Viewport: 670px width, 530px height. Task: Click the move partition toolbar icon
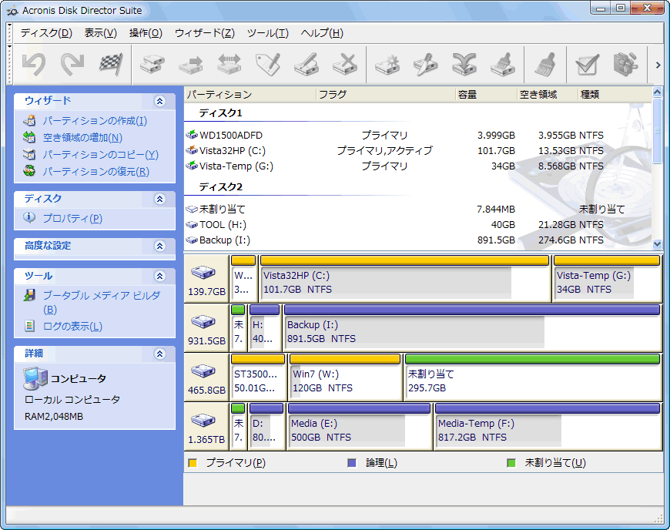point(191,65)
